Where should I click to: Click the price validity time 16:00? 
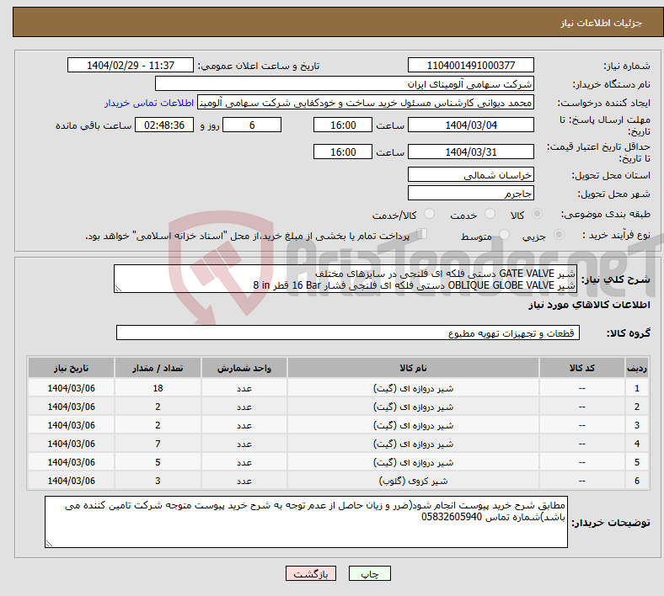(x=343, y=152)
